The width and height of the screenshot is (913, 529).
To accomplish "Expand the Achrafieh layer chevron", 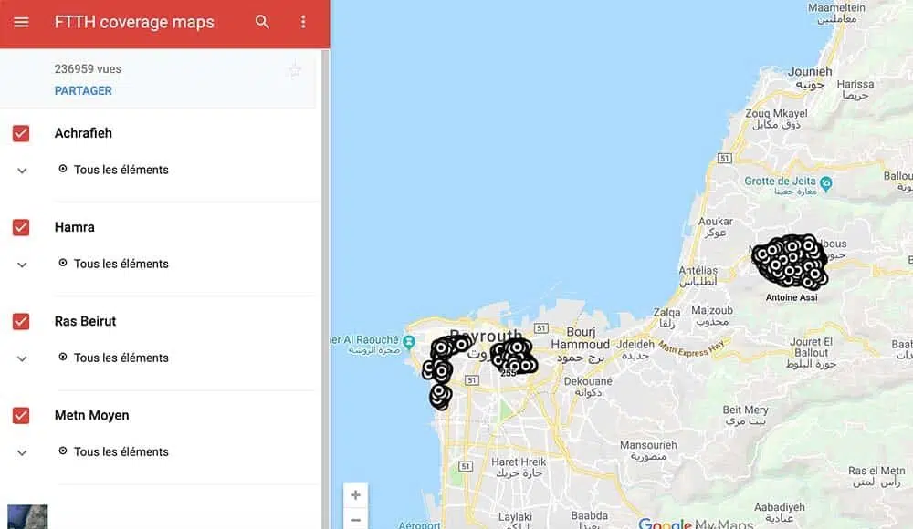I will pyautogui.click(x=22, y=171).
